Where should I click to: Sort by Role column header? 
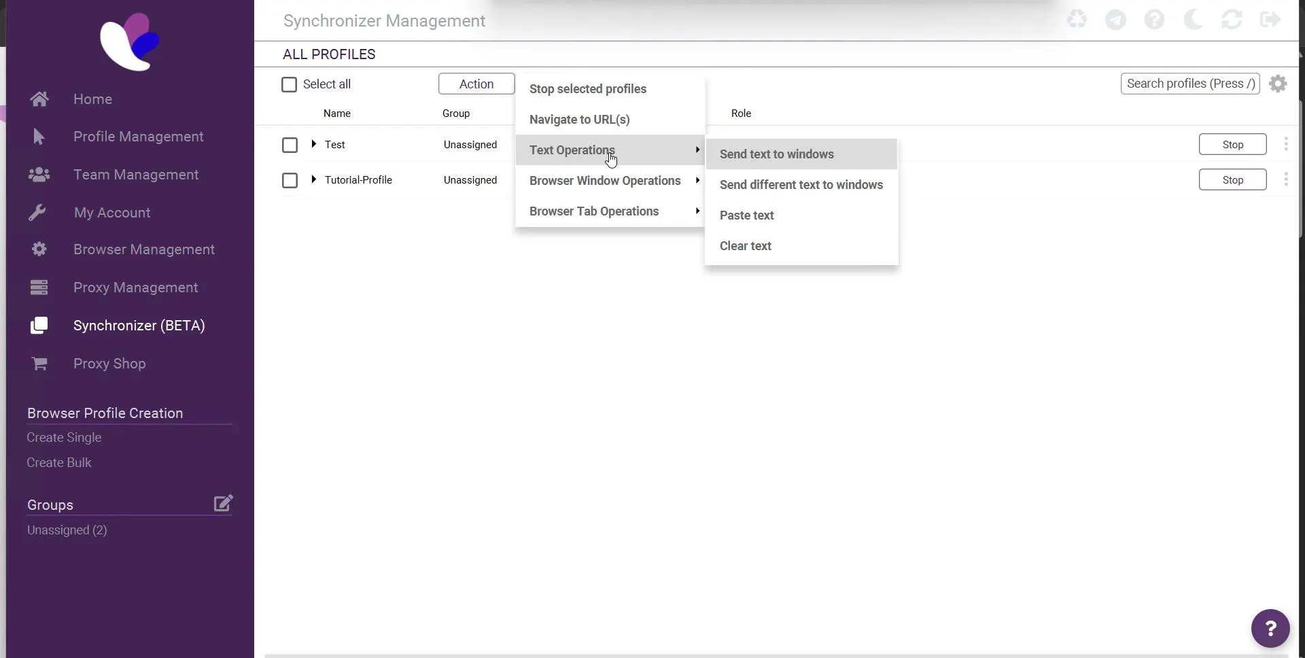741,114
